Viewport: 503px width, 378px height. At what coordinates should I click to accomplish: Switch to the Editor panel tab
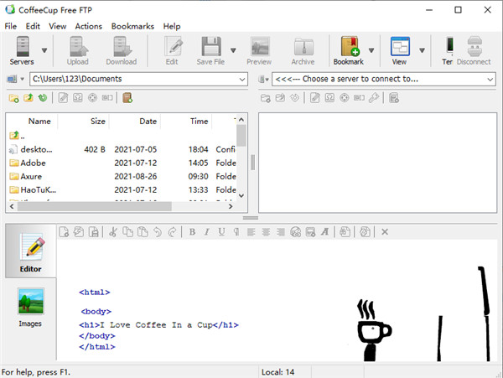point(31,251)
